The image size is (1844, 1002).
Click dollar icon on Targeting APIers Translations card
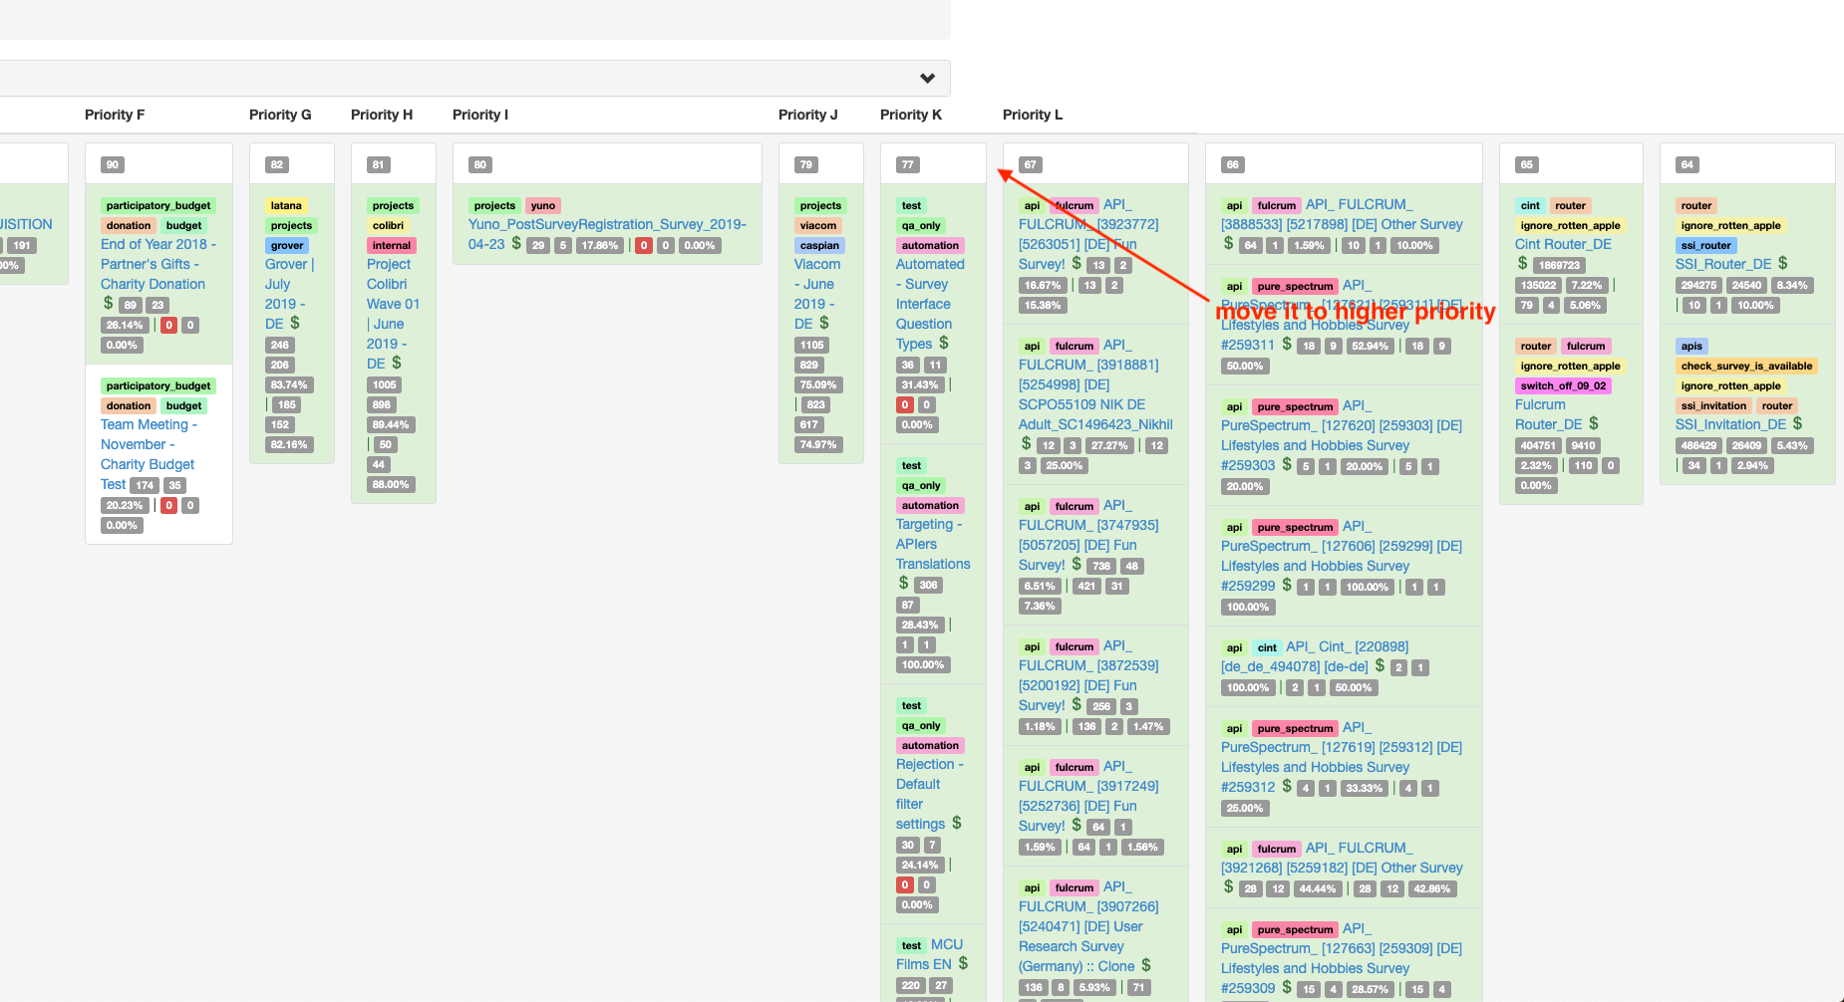904,583
